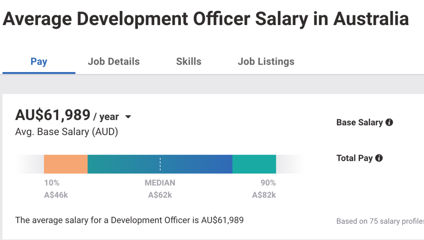Image resolution: width=424 pixels, height=240 pixels.
Task: Click the teal 90th percentile bar segment
Action: pyautogui.click(x=254, y=164)
